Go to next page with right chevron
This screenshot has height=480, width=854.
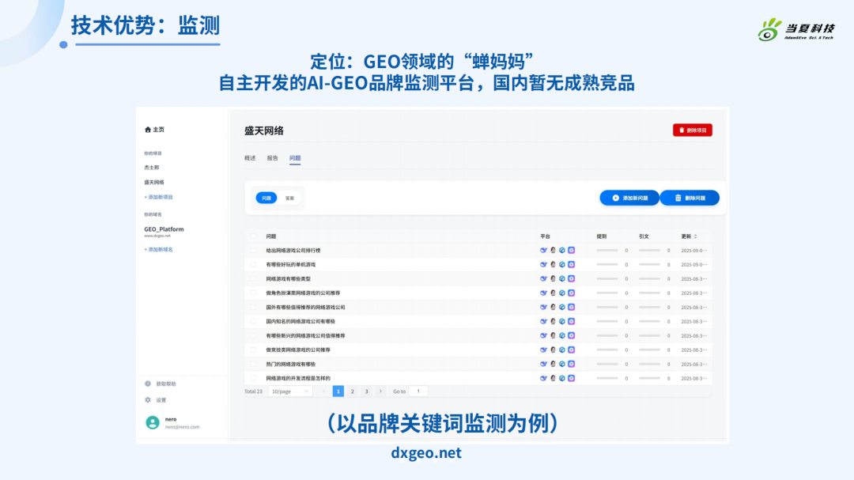[380, 391]
